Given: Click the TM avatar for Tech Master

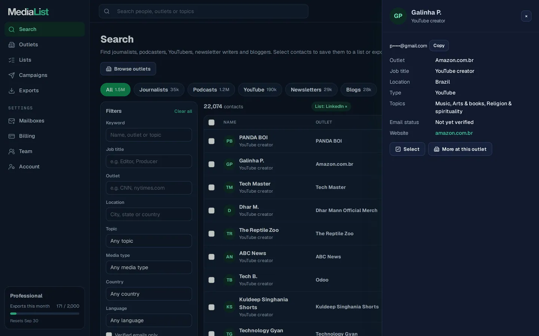Looking at the screenshot, I should 229,187.
